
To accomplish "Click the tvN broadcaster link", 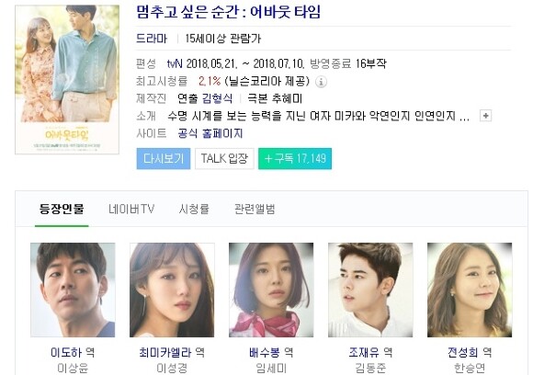I will pos(175,63).
